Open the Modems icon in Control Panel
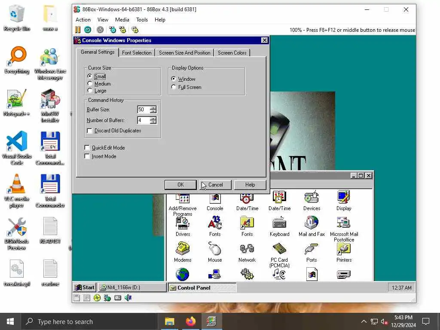440x330 pixels. coord(183,252)
